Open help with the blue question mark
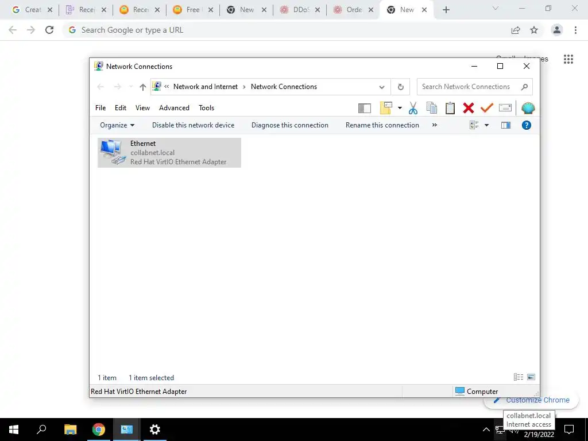The width and height of the screenshot is (588, 441). [527, 125]
